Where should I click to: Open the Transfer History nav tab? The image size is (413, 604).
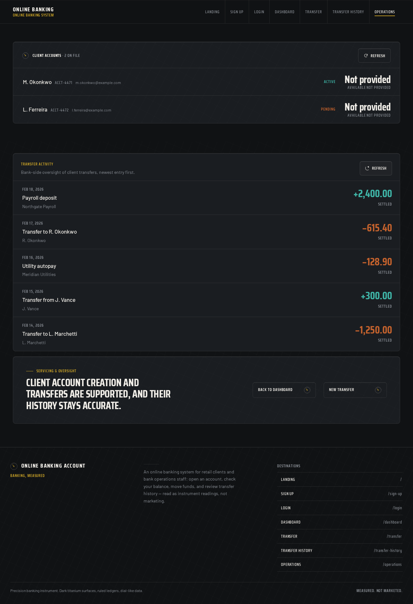point(348,12)
